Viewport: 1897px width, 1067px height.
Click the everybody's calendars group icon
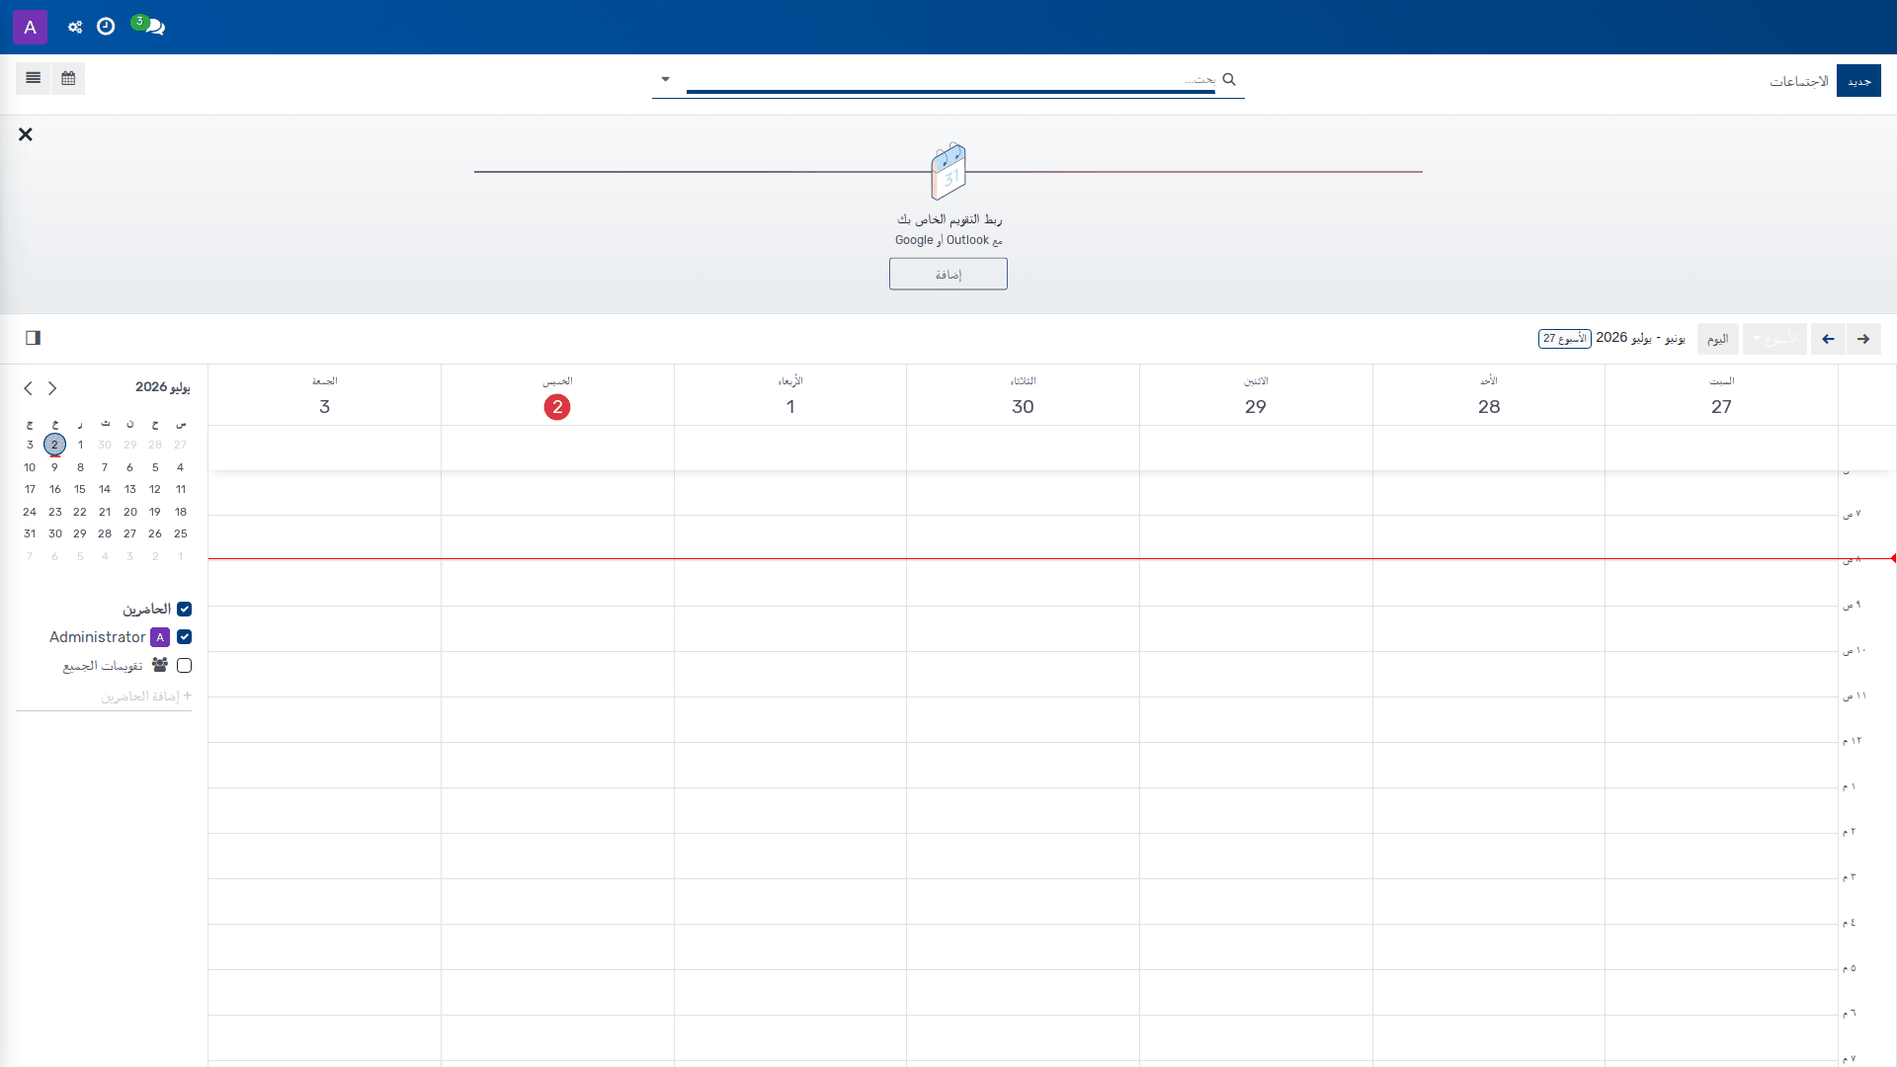point(160,665)
